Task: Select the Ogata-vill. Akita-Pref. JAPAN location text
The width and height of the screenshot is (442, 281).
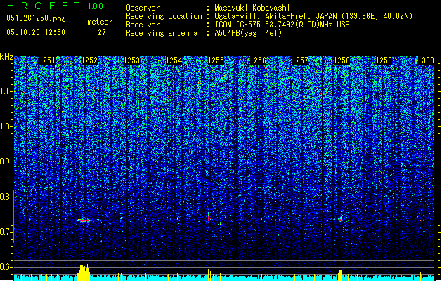Action: point(313,16)
